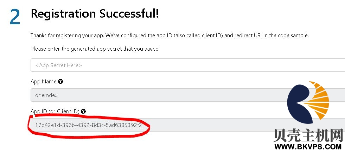This screenshot has height=153, width=345.
Task: Click the Thanks for registering your app sentence
Action: (67, 36)
